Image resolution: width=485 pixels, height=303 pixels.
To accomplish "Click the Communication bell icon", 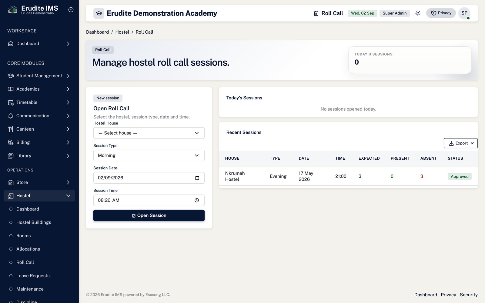I will (11, 116).
